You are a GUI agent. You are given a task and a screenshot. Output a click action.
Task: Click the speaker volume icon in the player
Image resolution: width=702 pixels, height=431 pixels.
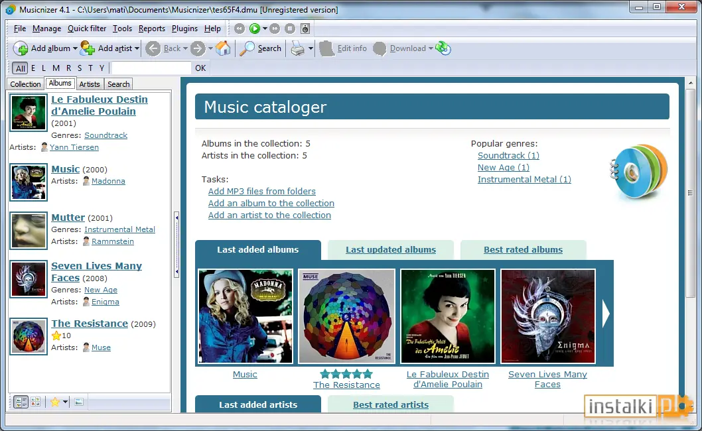pyautogui.click(x=305, y=29)
